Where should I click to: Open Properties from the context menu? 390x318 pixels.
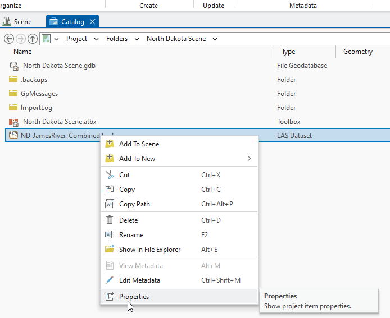(179, 296)
